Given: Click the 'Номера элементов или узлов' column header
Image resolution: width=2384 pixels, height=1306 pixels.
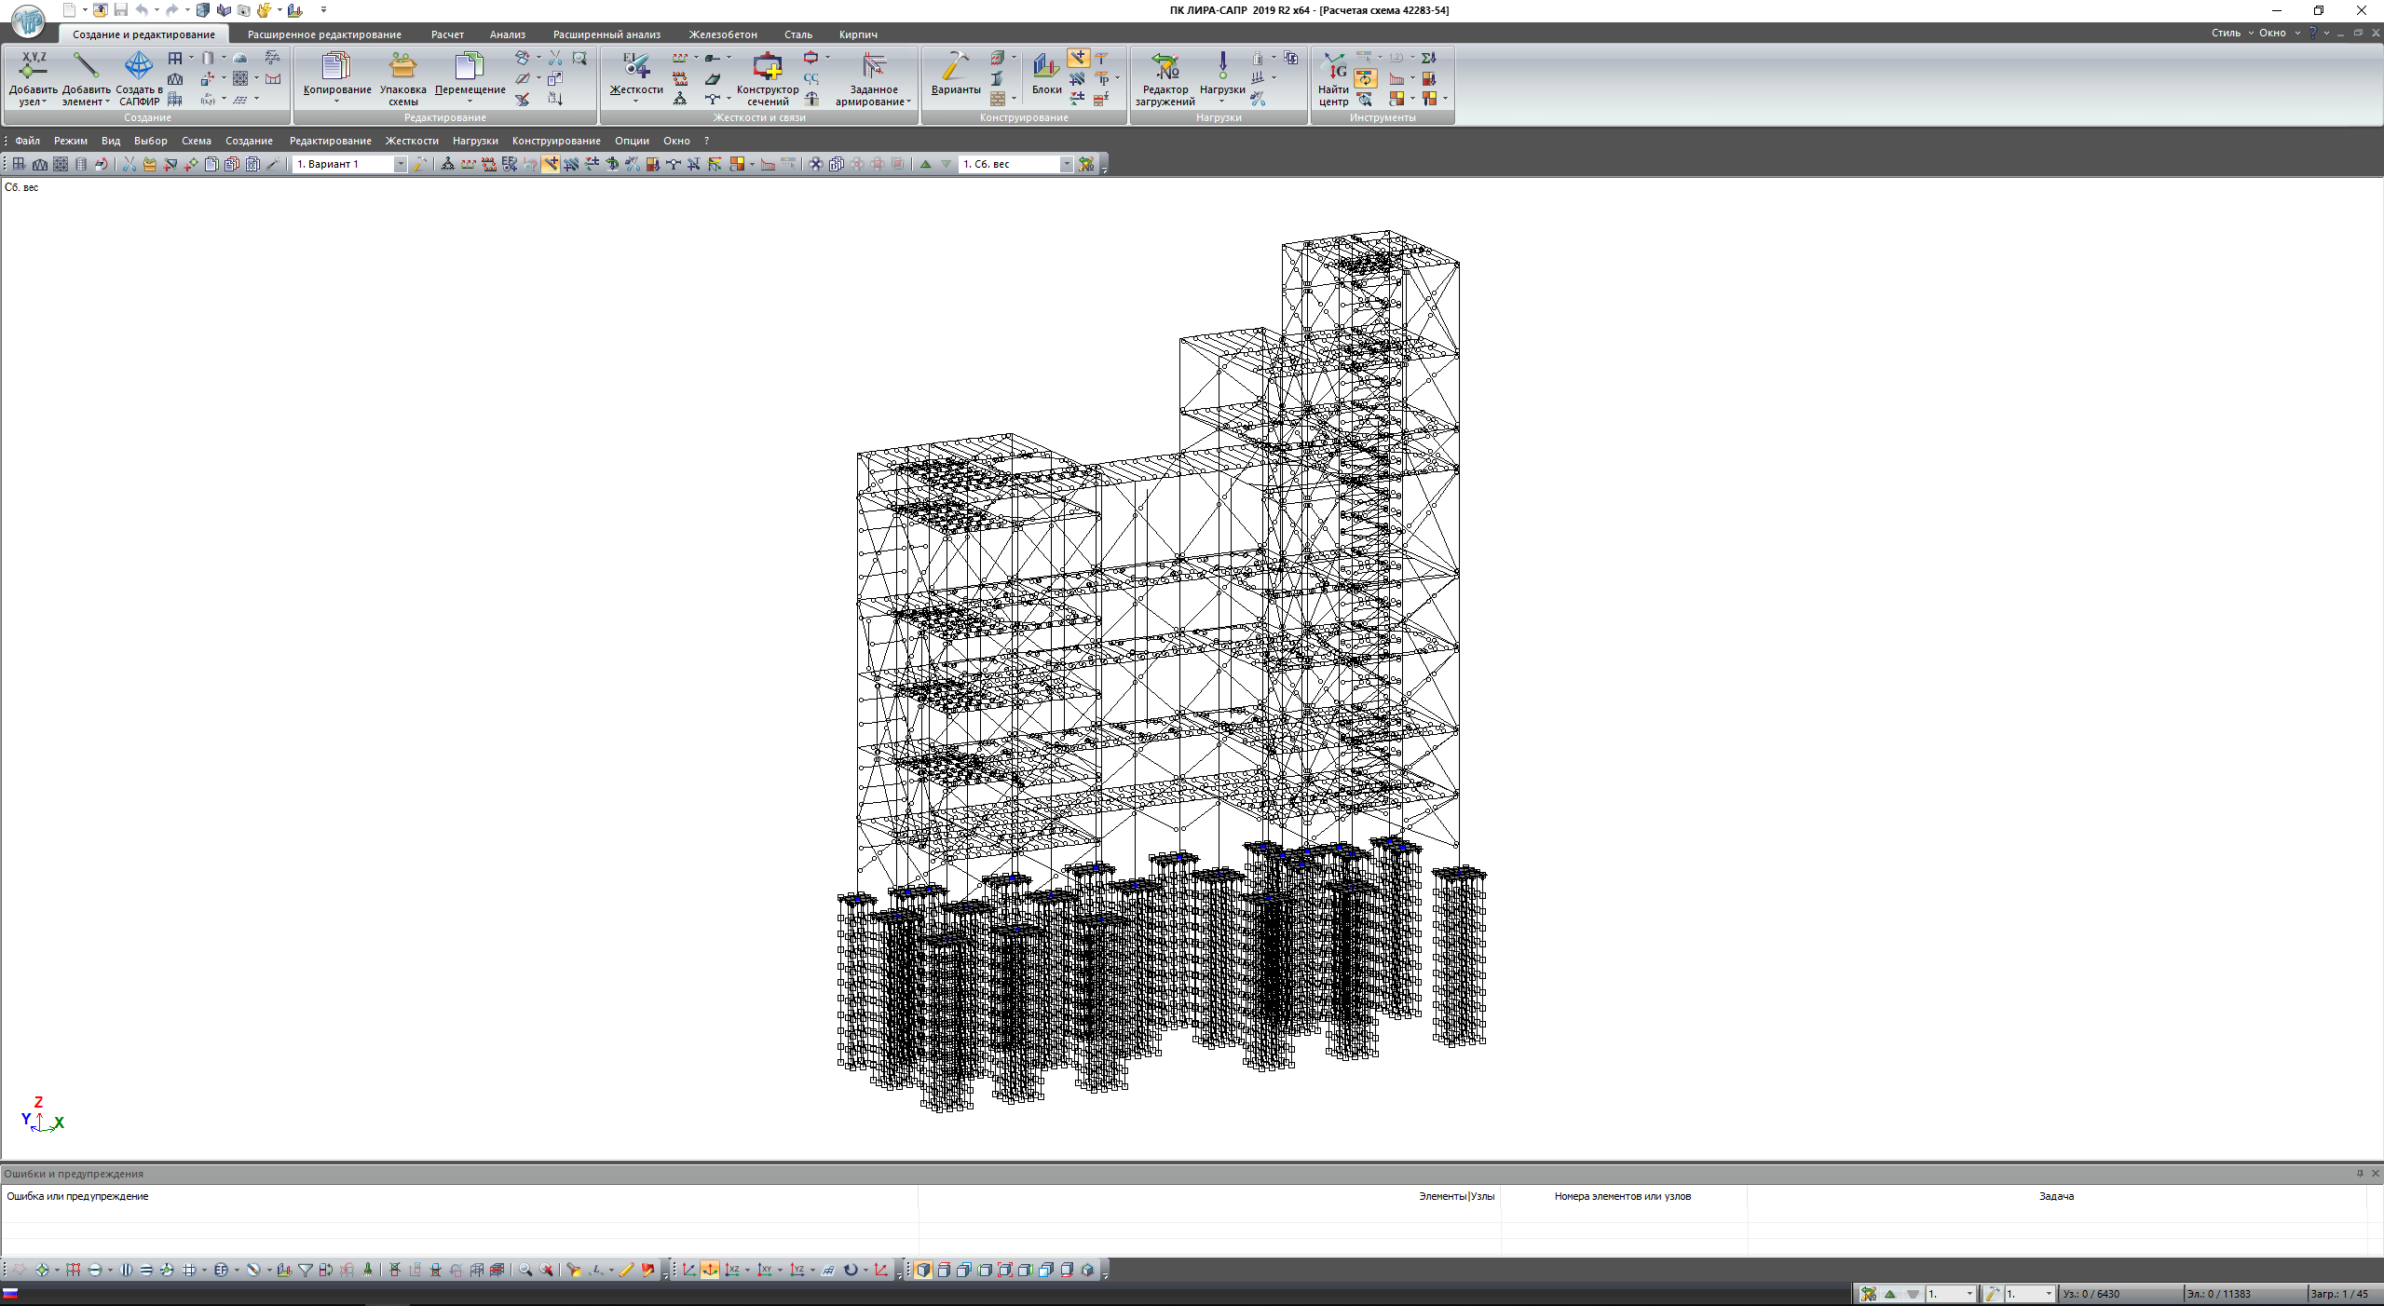Looking at the screenshot, I should 1622,1196.
